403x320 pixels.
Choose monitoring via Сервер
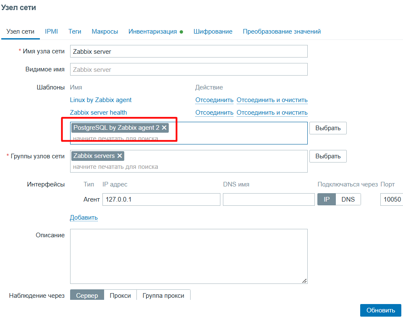[x=87, y=295]
